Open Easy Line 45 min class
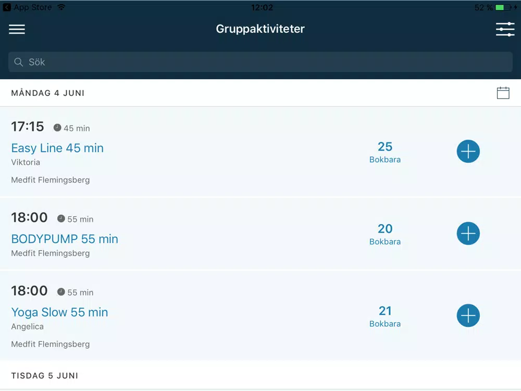Screen dimensions: 521x391 pyautogui.click(x=57, y=148)
